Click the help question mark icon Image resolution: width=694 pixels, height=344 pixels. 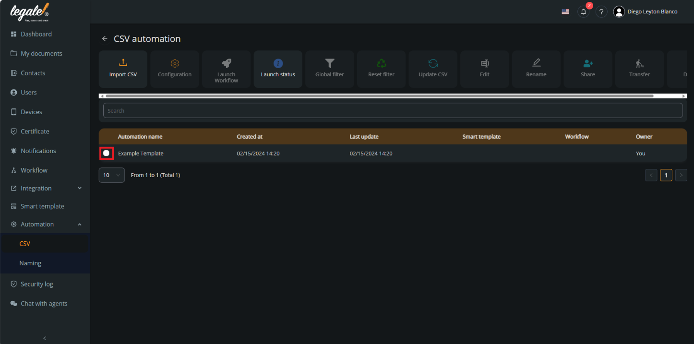pos(601,12)
